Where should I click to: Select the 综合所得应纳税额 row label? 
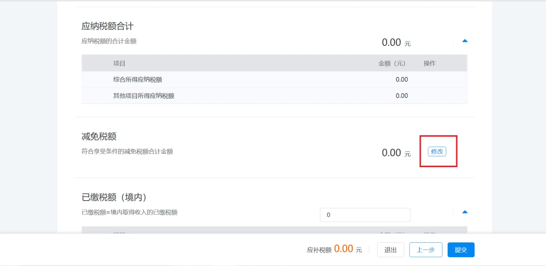click(138, 80)
